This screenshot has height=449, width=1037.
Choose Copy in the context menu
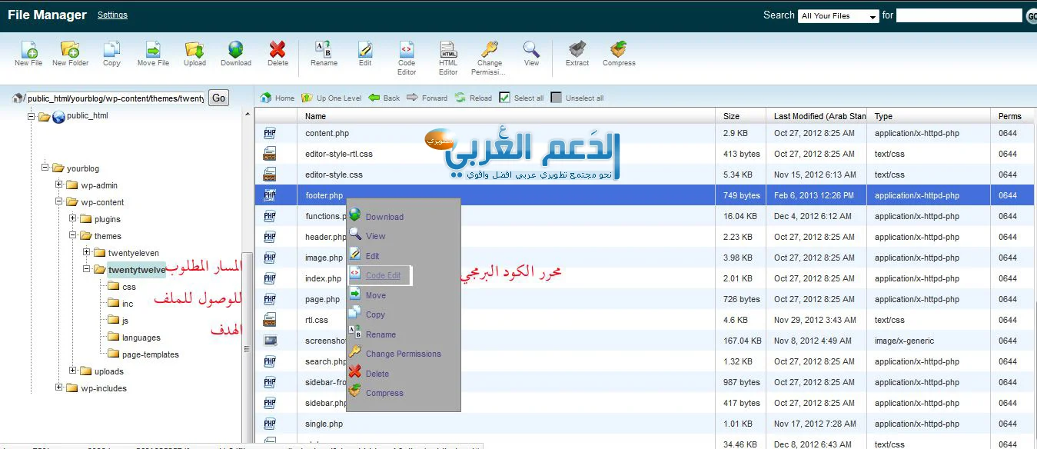pos(375,314)
